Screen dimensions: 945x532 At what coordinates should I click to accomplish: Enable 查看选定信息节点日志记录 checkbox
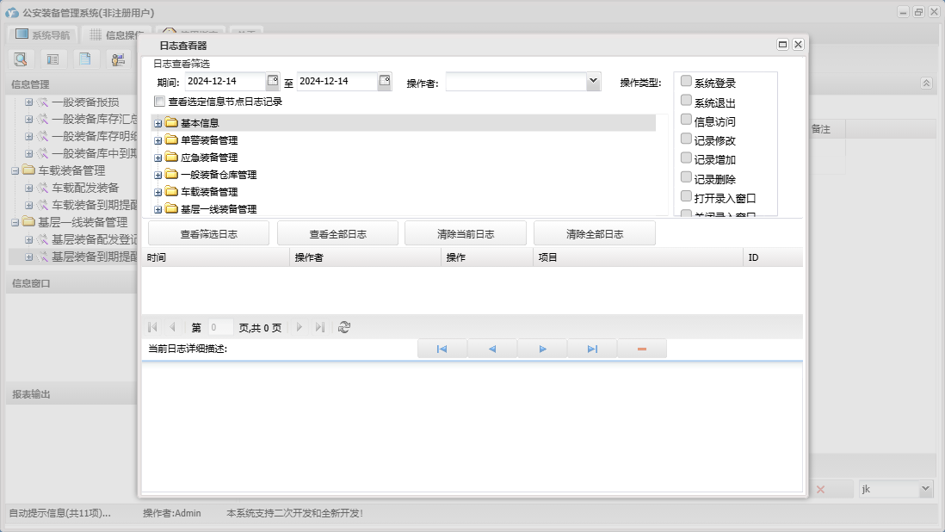tap(159, 102)
